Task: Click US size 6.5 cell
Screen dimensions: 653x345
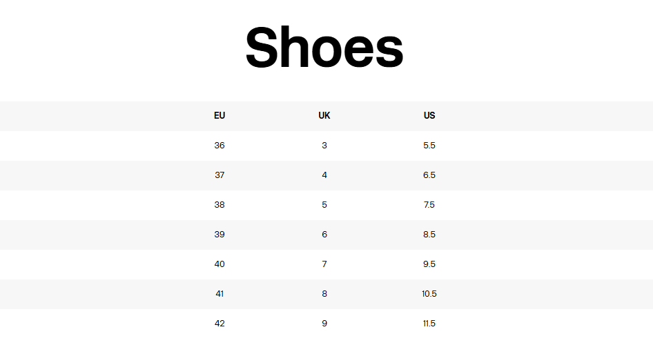Action: click(429, 175)
